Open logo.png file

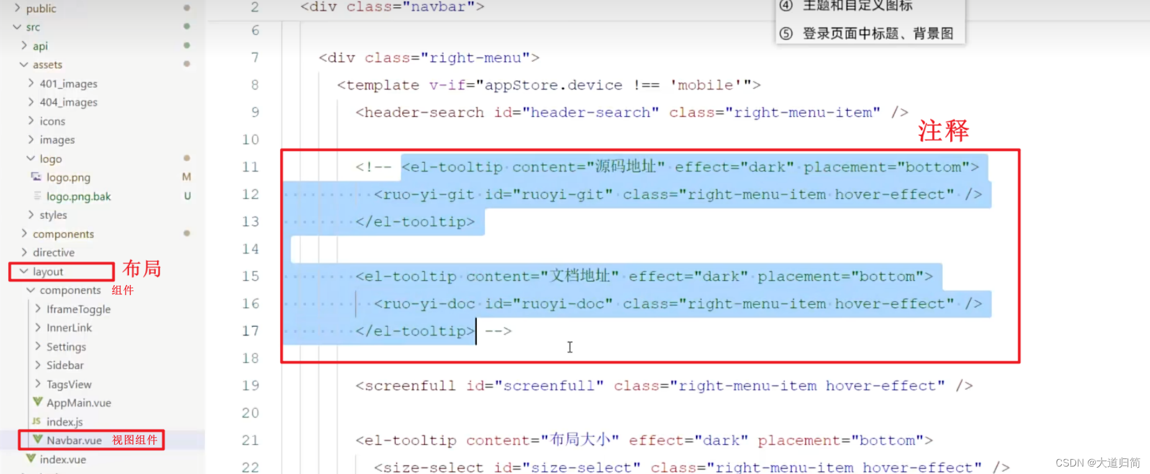pos(68,178)
